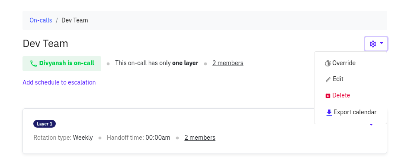
Task: Click the Rotation type Weekly label
Action: tap(63, 138)
